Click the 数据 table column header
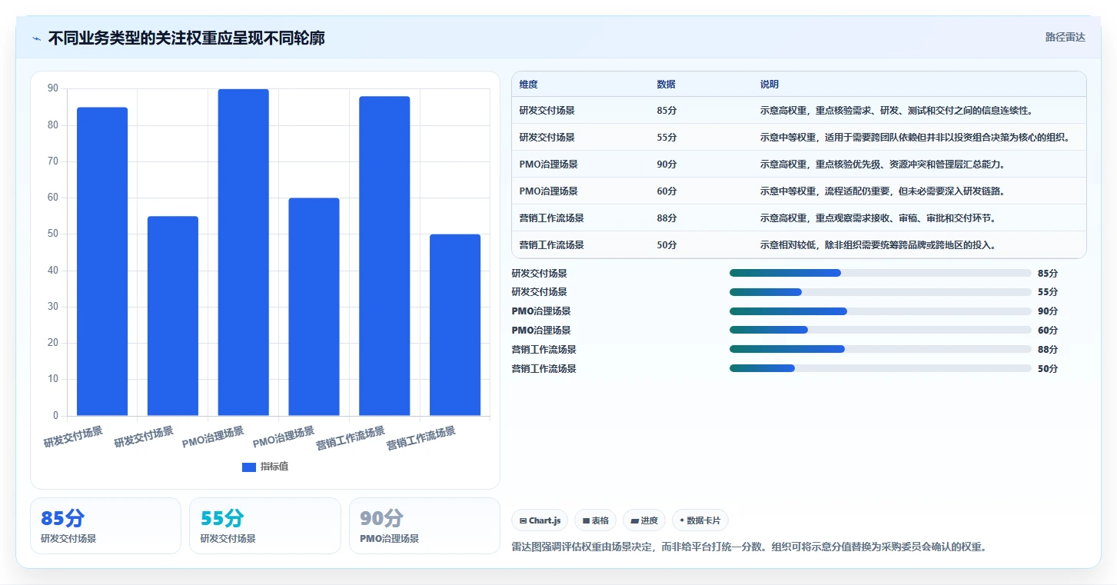Image resolution: width=1117 pixels, height=585 pixels. pos(667,85)
